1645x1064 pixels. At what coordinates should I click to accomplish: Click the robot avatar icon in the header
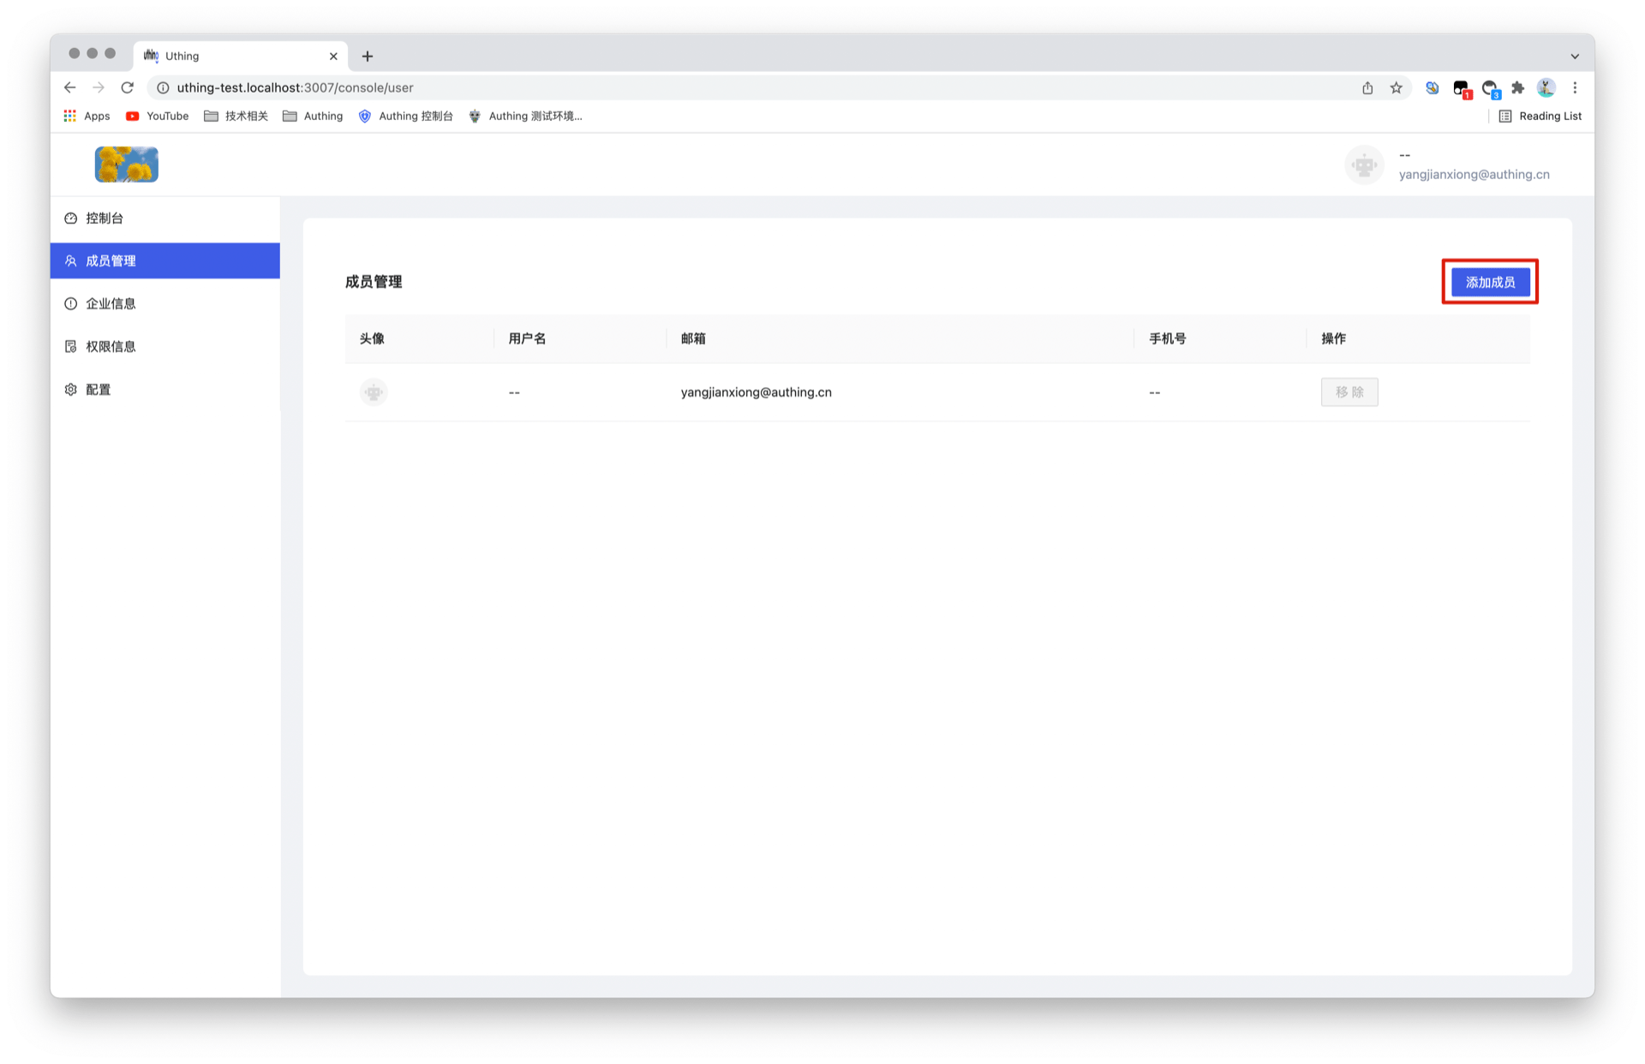1364,164
